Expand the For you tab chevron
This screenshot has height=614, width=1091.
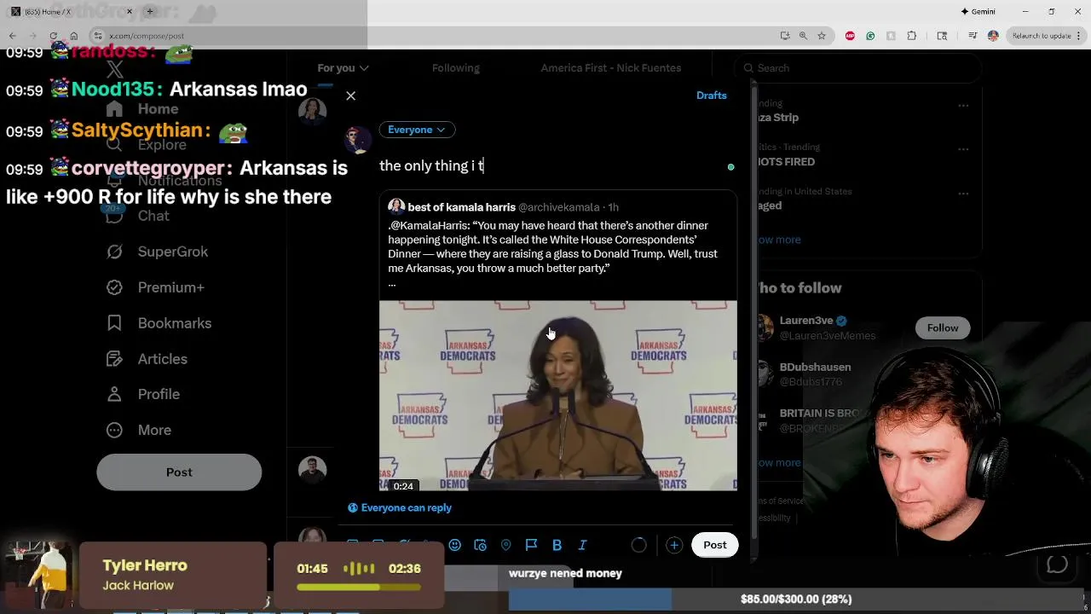364,68
